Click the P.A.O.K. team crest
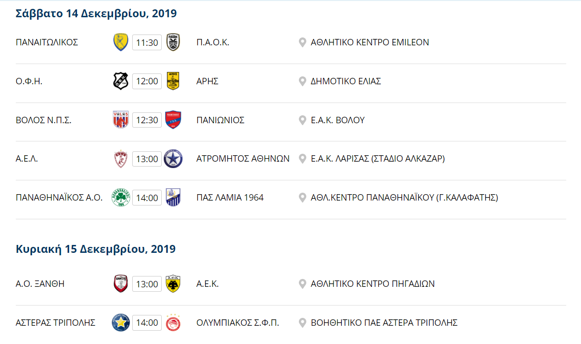The width and height of the screenshot is (581, 344). tap(173, 42)
